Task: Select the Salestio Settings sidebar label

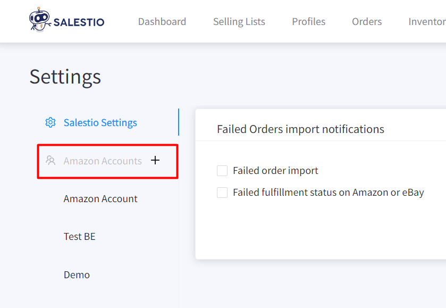Action: [x=100, y=123]
